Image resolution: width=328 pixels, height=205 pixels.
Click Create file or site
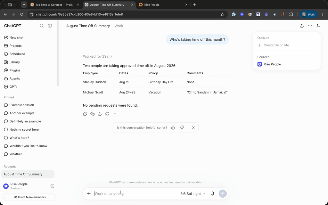click(273, 45)
